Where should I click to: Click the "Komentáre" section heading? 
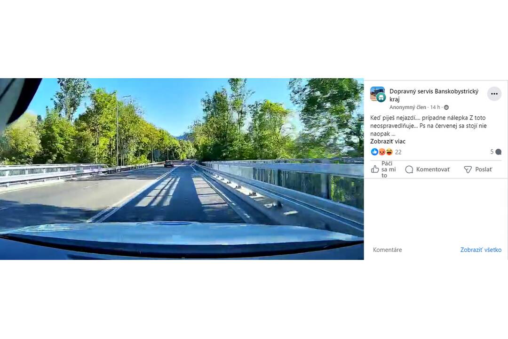click(x=388, y=250)
